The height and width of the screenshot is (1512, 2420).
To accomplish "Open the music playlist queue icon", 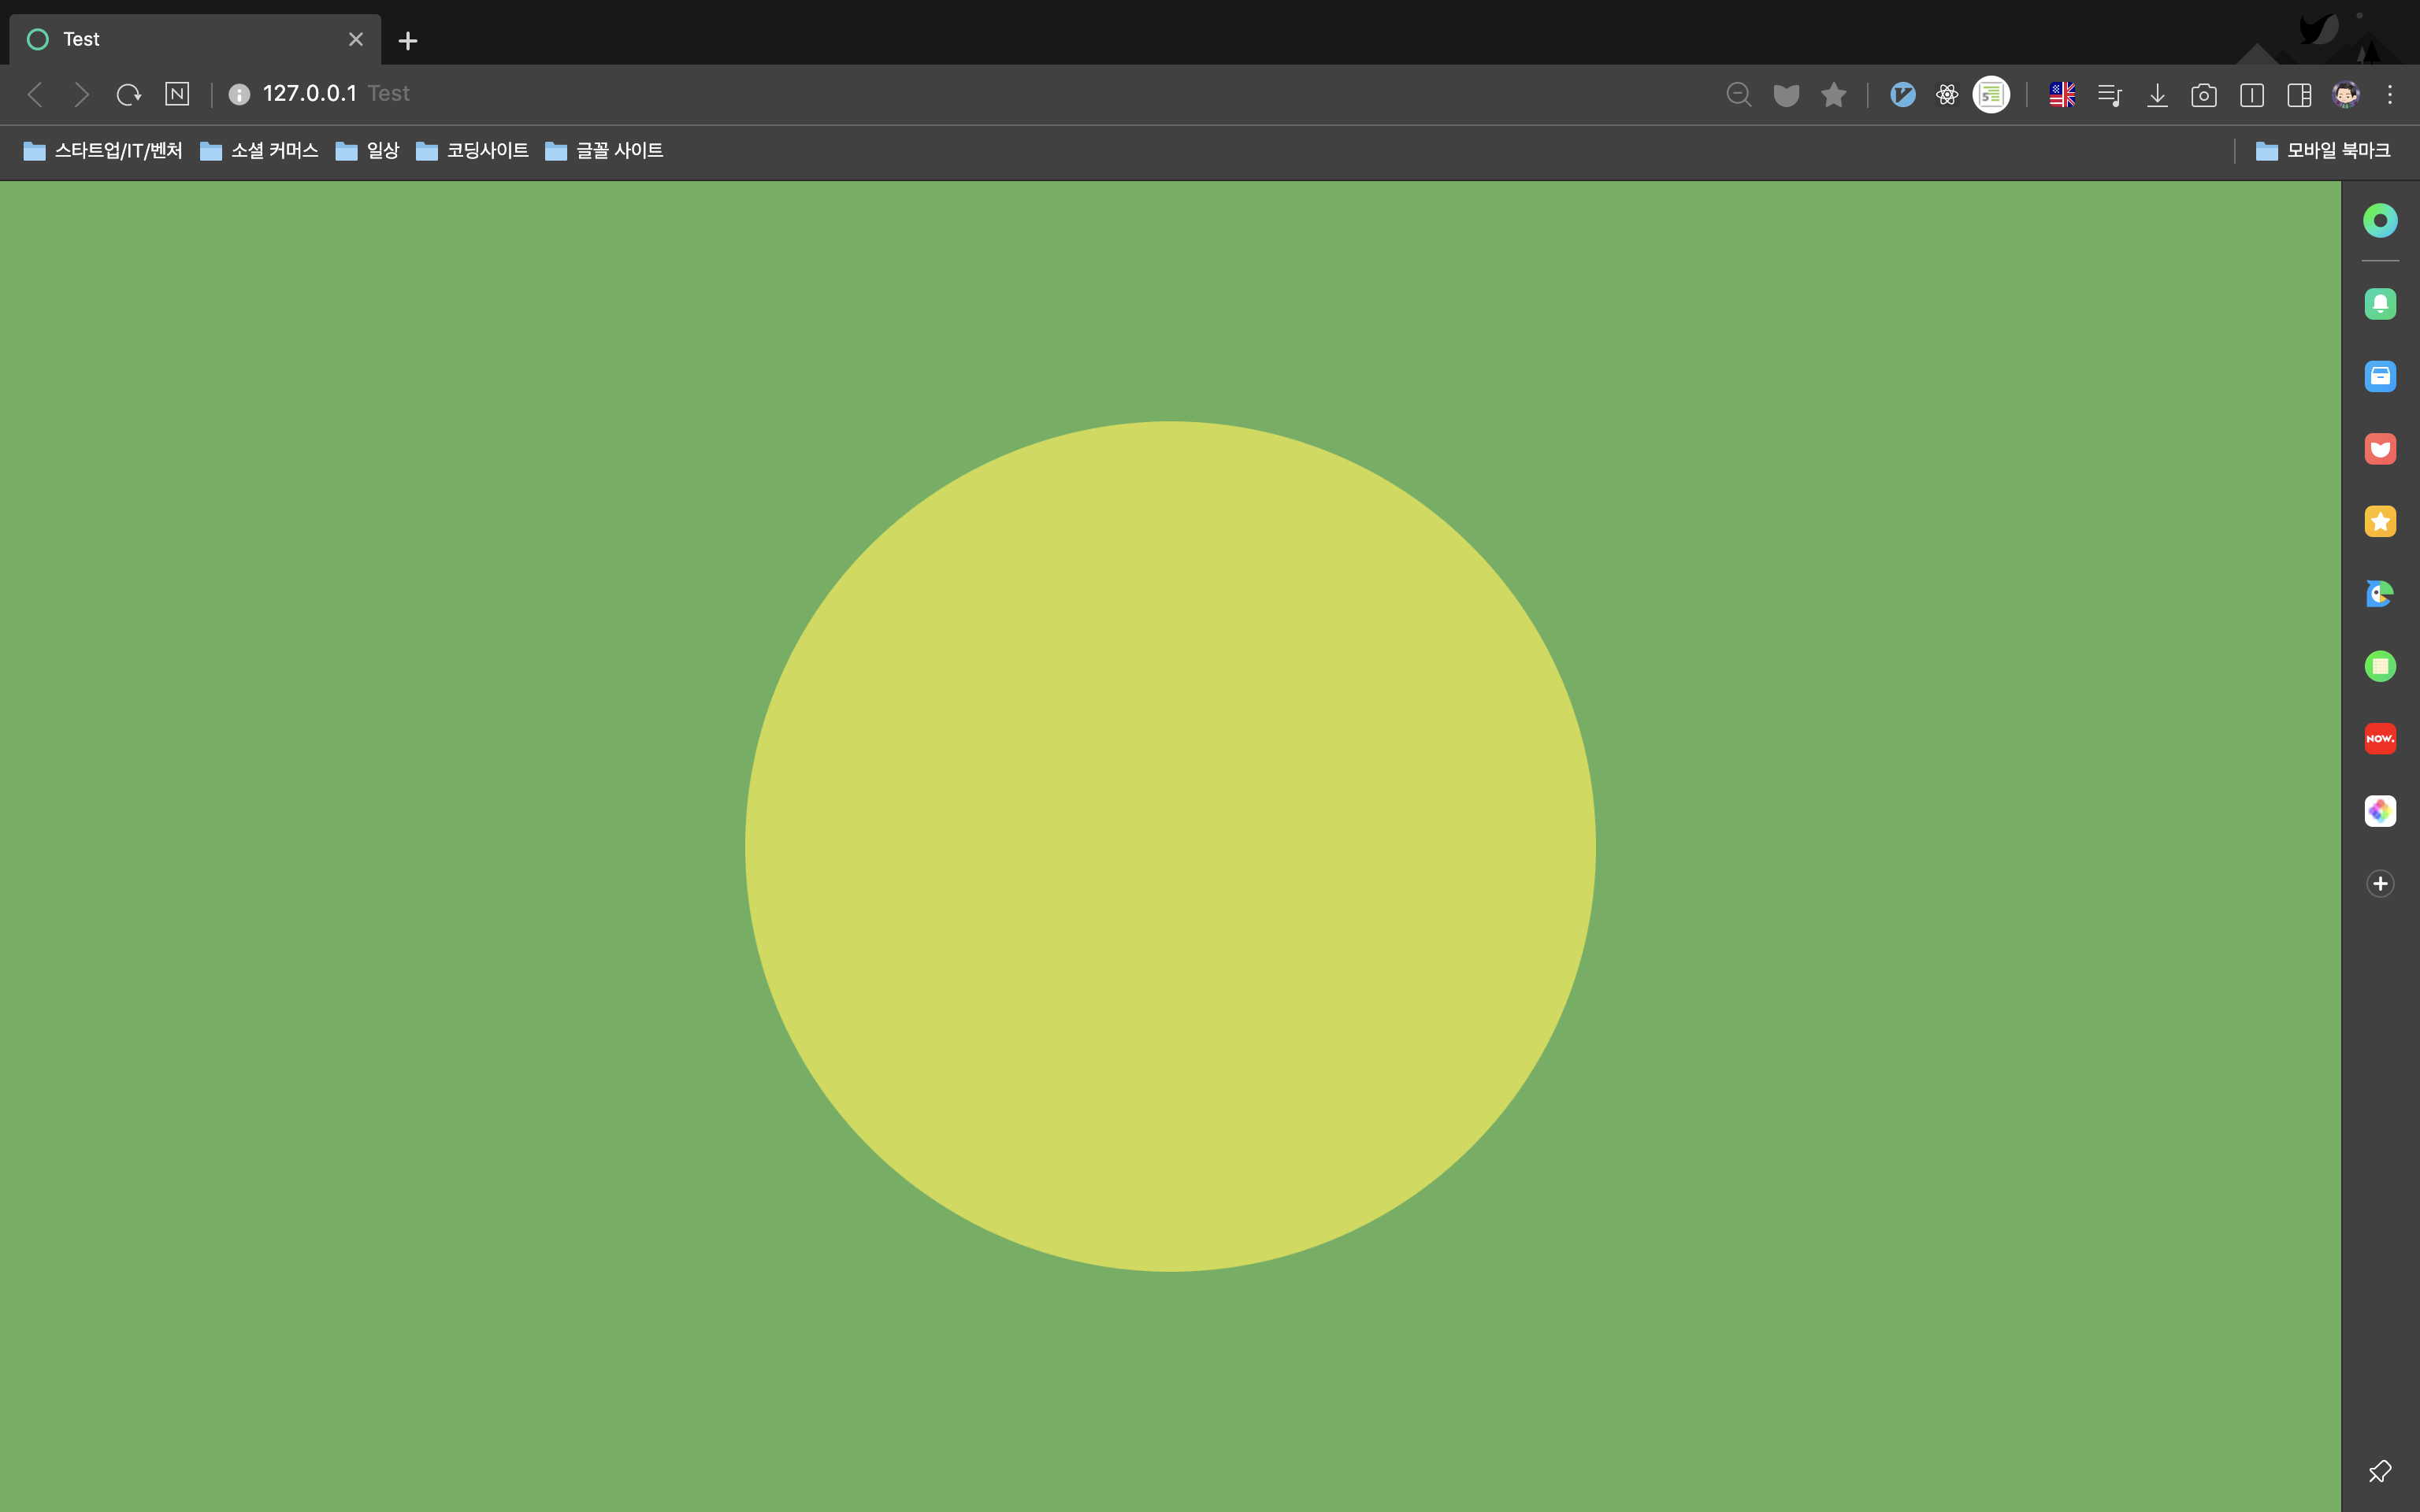I will pyautogui.click(x=2110, y=95).
